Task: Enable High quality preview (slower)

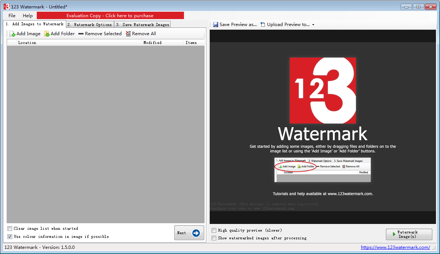Action: (x=214, y=231)
